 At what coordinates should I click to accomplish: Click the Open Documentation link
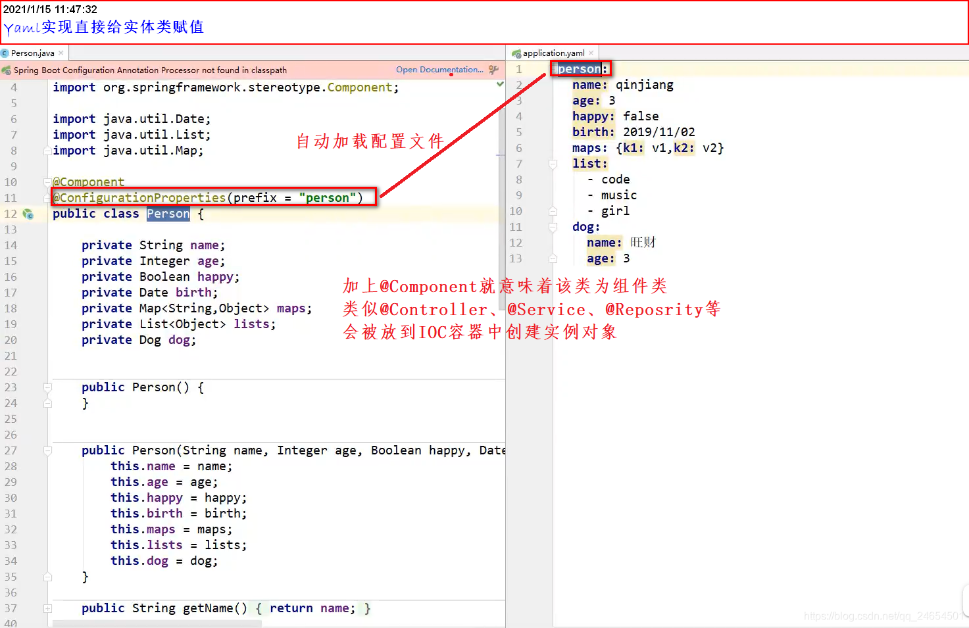(439, 70)
